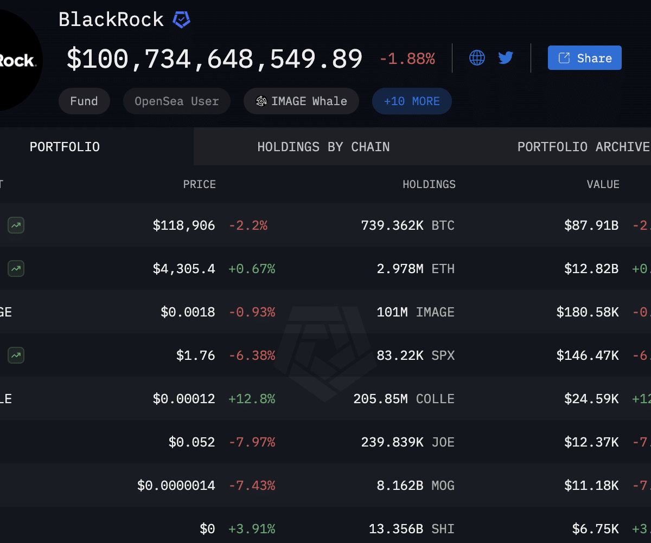The width and height of the screenshot is (651, 543).
Task: Click the +3.91% price change
Action: pos(252,529)
